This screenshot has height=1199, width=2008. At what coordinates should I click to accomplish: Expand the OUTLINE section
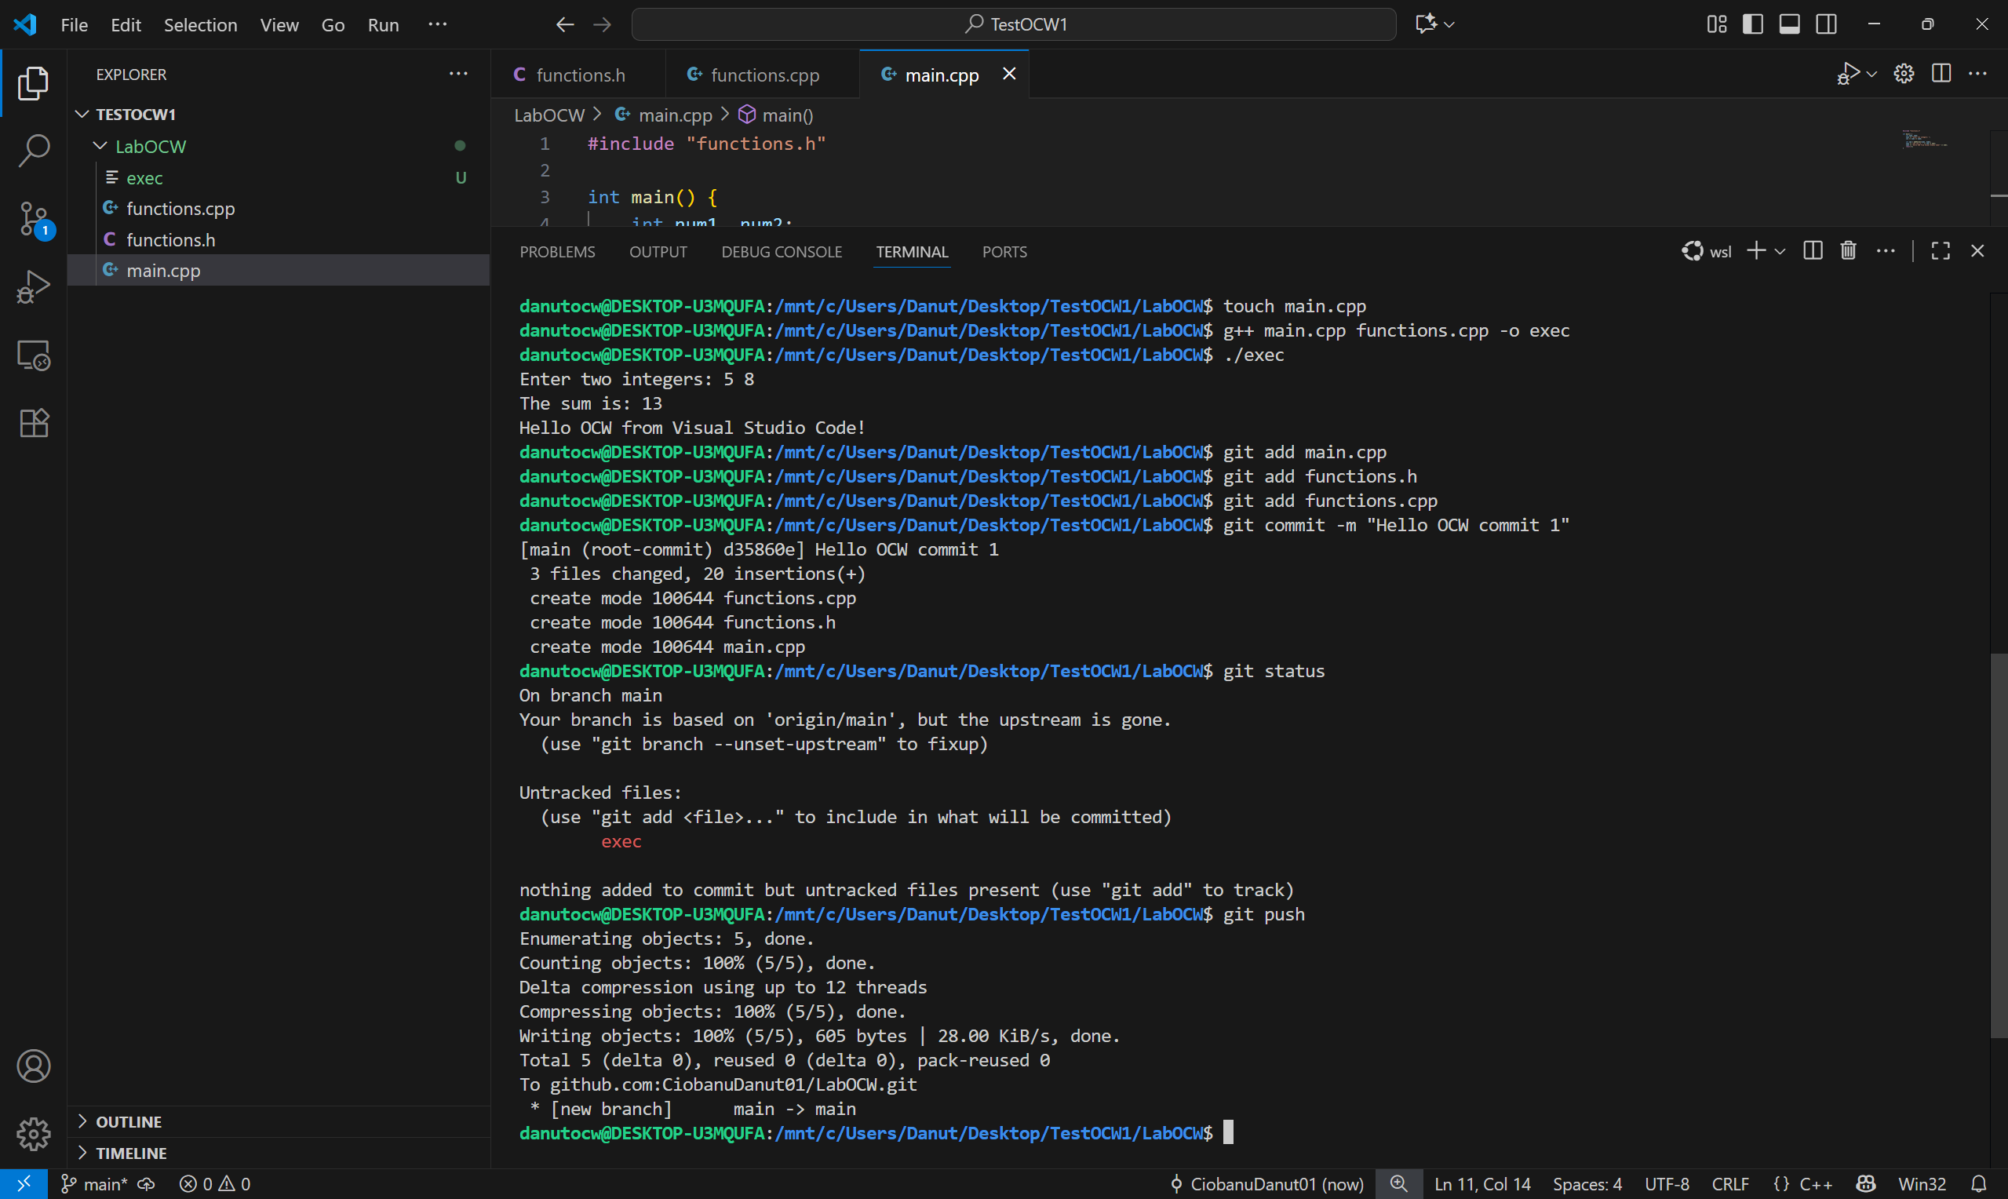click(x=129, y=1121)
